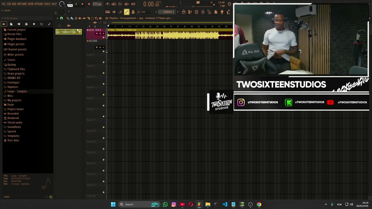Toggle typing keyboard to piano

[108, 12]
